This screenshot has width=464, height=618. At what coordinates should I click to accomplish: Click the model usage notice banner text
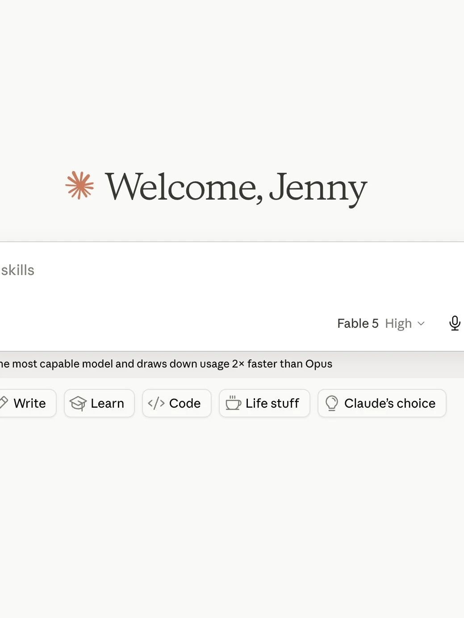(x=166, y=364)
